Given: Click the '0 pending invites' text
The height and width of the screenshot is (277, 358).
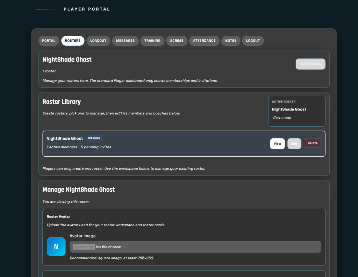Looking at the screenshot, I should (96, 147).
